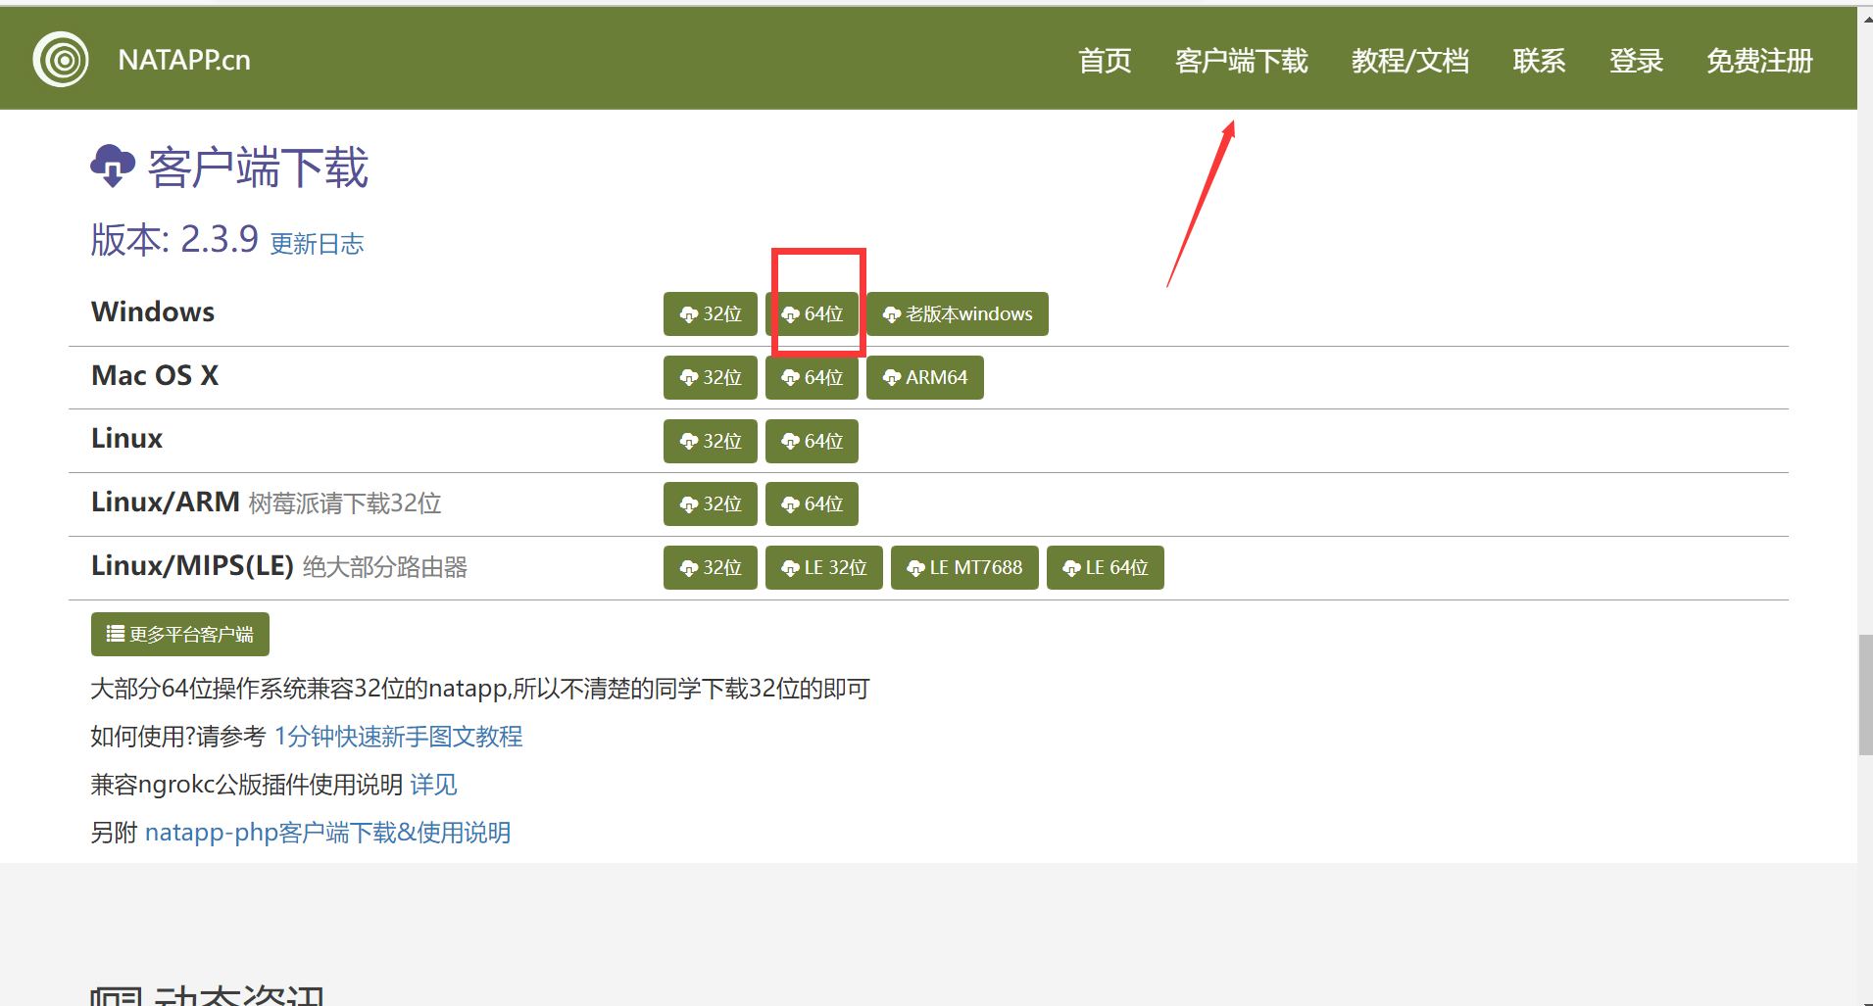
Task: Open the NATAPP.cn home brand link
Action: pos(184,60)
